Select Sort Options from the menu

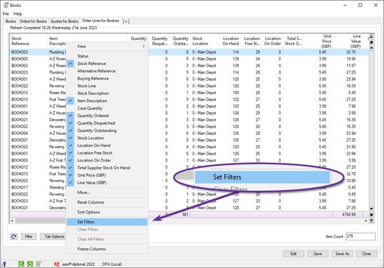tap(107, 212)
